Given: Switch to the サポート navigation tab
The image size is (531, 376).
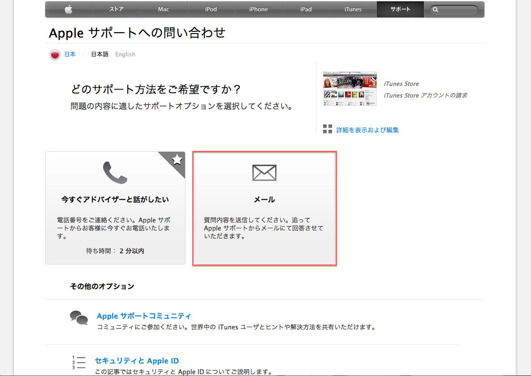Looking at the screenshot, I should [x=400, y=9].
